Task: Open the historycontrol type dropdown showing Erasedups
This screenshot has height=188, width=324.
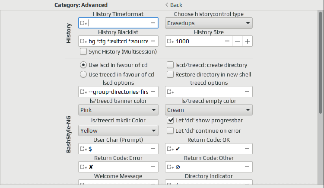Action: point(209,23)
